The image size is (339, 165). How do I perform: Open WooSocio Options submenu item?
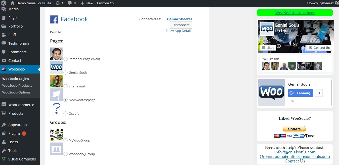pyautogui.click(x=17, y=92)
